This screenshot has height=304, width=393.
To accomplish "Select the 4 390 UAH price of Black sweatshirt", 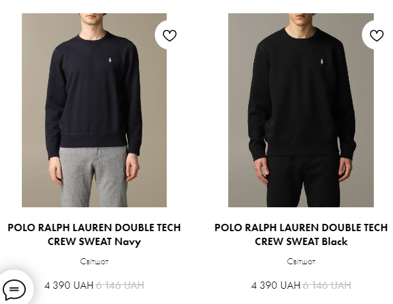I will click(x=276, y=285).
